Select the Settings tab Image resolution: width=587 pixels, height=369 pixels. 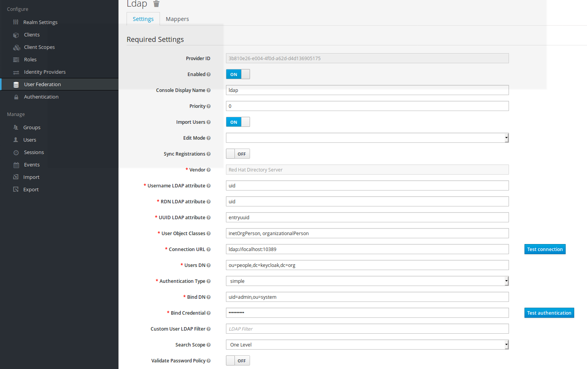[x=143, y=19]
